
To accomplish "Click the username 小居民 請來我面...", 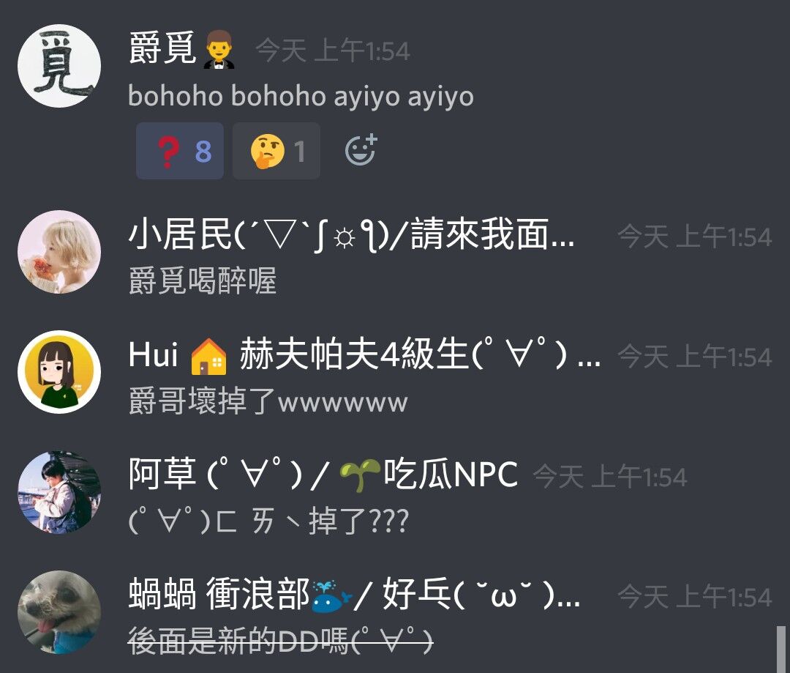I will click(x=351, y=235).
